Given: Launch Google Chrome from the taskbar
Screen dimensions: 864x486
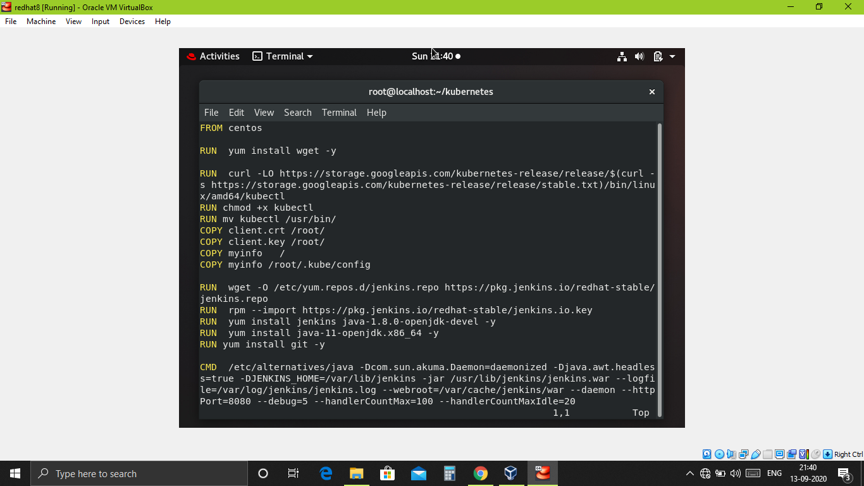Looking at the screenshot, I should tap(480, 473).
